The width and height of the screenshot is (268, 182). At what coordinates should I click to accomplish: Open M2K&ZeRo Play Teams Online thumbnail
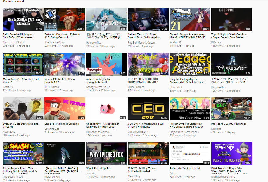tap(148, 153)
